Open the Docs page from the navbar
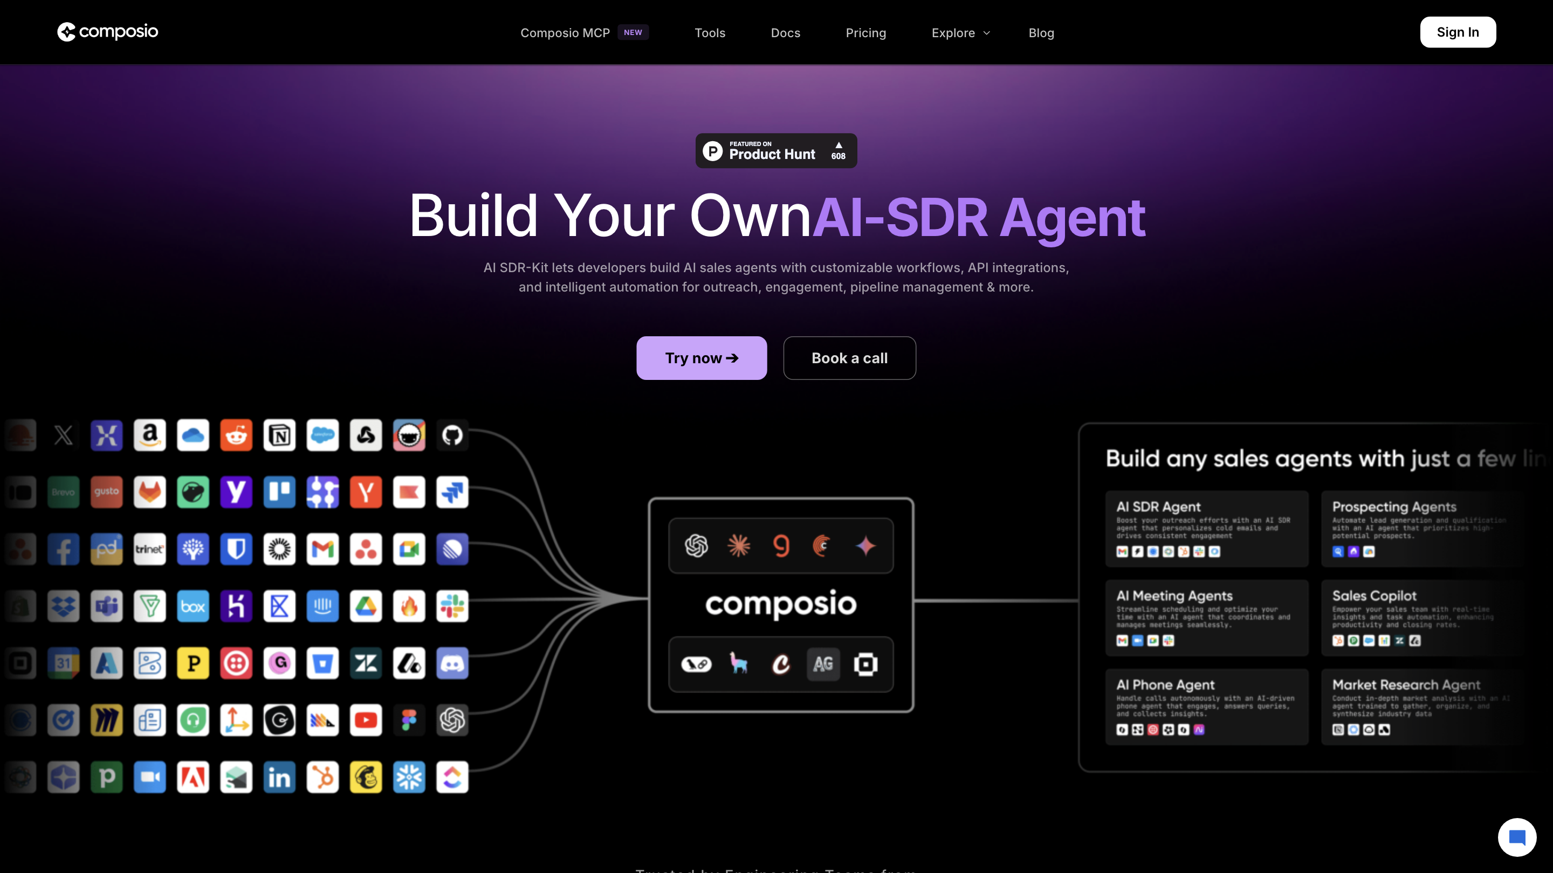Viewport: 1553px width, 873px height. [x=785, y=32]
